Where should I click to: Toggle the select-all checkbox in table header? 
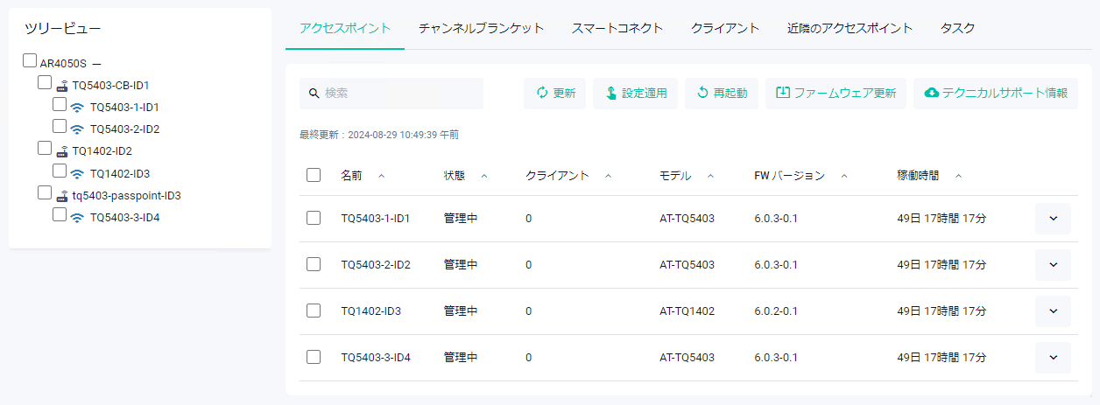(314, 175)
